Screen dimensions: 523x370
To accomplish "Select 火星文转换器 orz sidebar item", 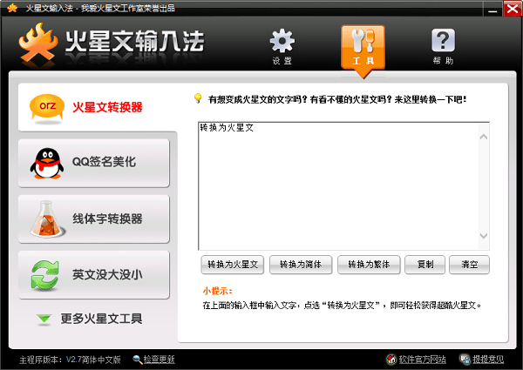I will [94, 107].
